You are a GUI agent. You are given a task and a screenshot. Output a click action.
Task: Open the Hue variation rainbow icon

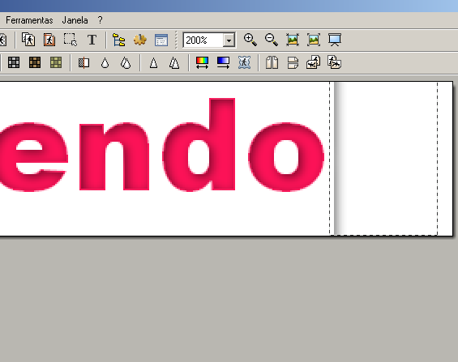pyautogui.click(x=202, y=62)
